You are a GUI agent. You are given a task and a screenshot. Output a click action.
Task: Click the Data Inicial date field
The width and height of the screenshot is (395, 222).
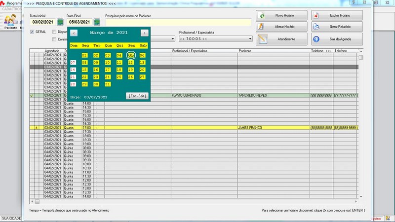click(43, 22)
